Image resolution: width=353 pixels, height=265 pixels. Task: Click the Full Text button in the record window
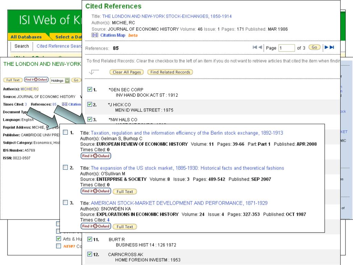[13, 80]
